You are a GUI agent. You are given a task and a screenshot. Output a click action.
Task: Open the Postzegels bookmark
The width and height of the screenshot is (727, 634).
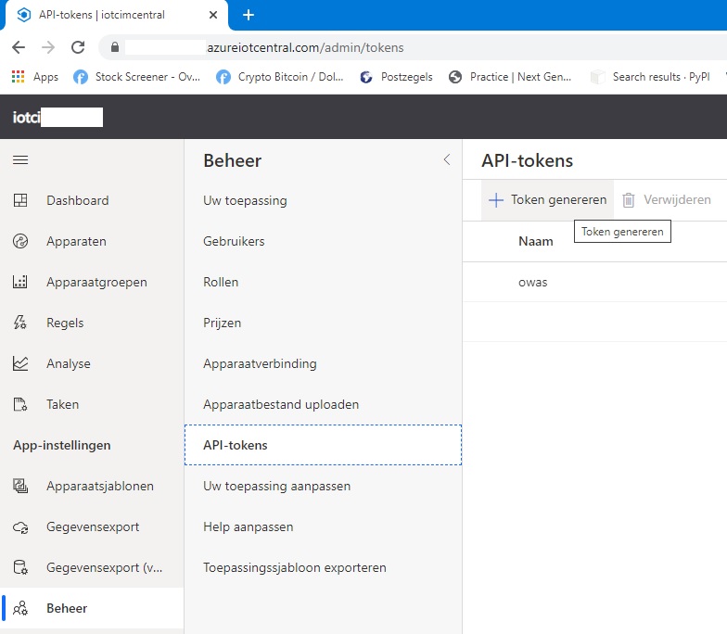397,77
